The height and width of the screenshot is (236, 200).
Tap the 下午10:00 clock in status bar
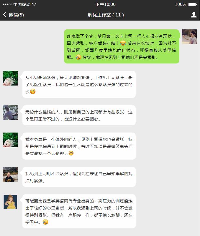click(105, 4)
